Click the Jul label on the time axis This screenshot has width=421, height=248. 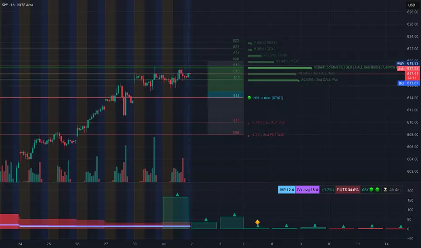point(163,244)
